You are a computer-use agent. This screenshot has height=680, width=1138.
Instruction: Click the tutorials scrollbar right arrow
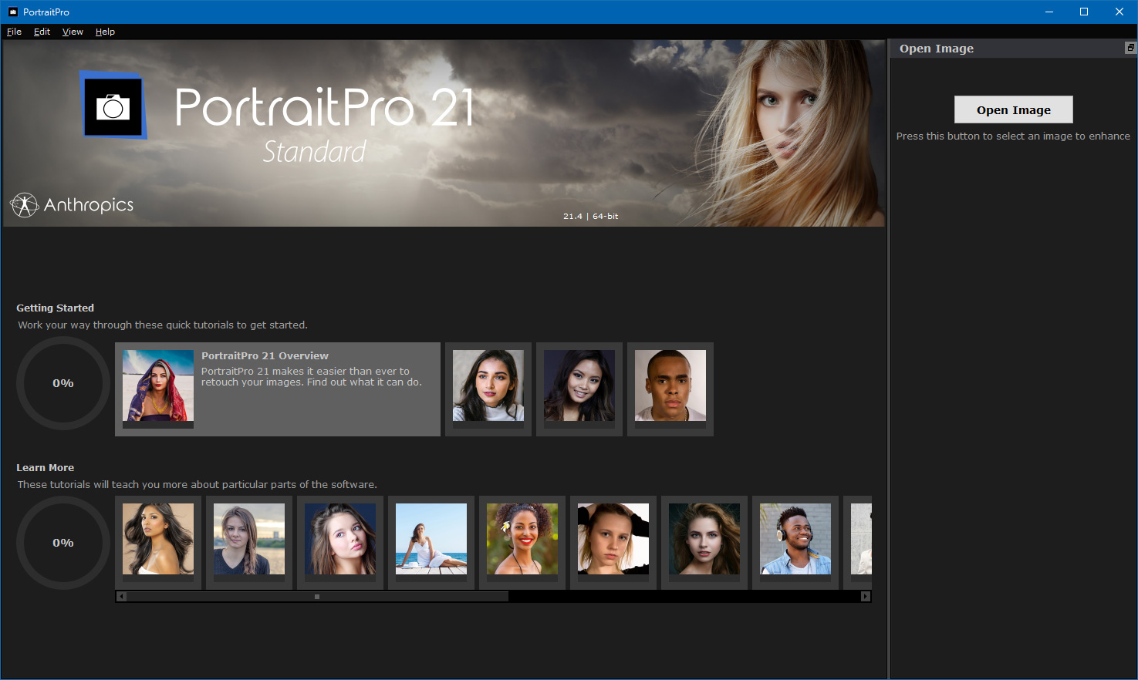[x=866, y=596]
